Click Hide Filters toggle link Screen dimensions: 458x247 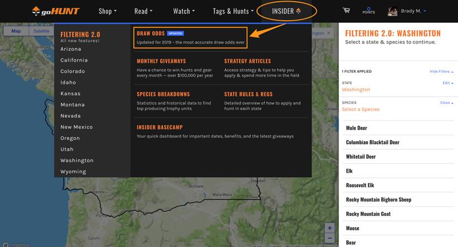click(441, 72)
